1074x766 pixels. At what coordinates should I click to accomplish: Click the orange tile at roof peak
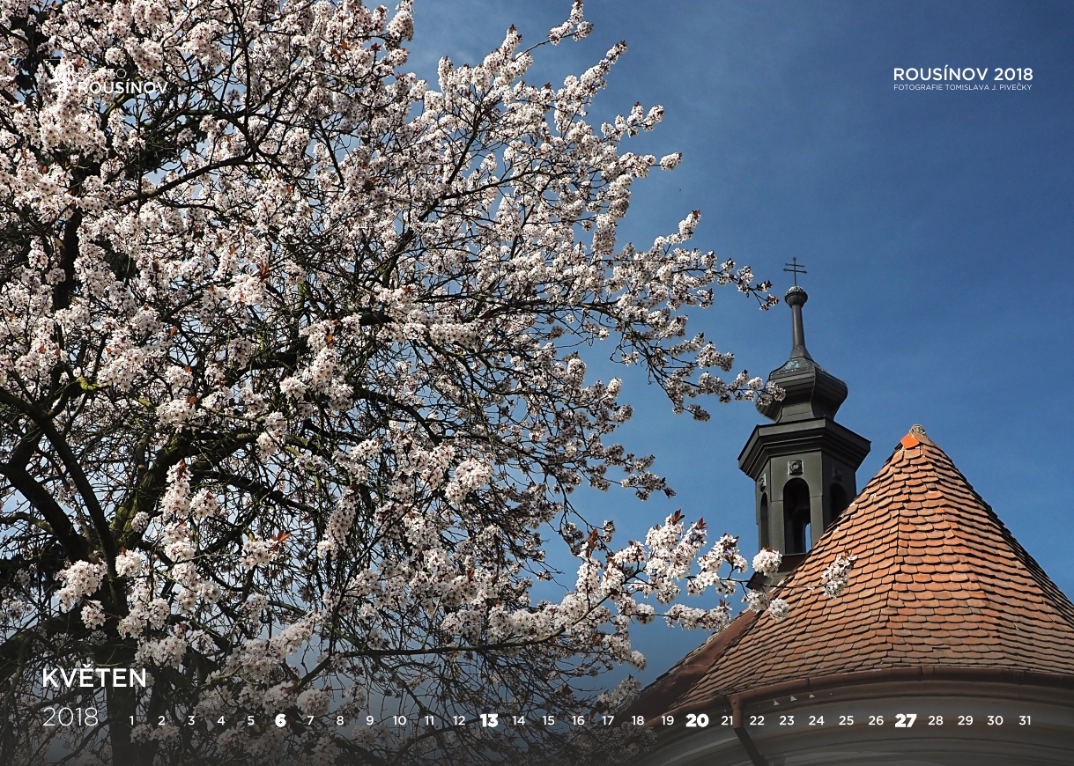(910, 438)
